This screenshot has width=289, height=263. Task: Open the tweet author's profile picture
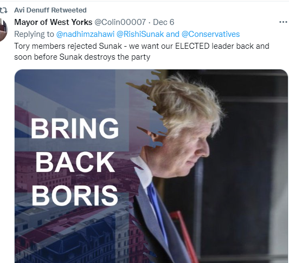(3, 30)
